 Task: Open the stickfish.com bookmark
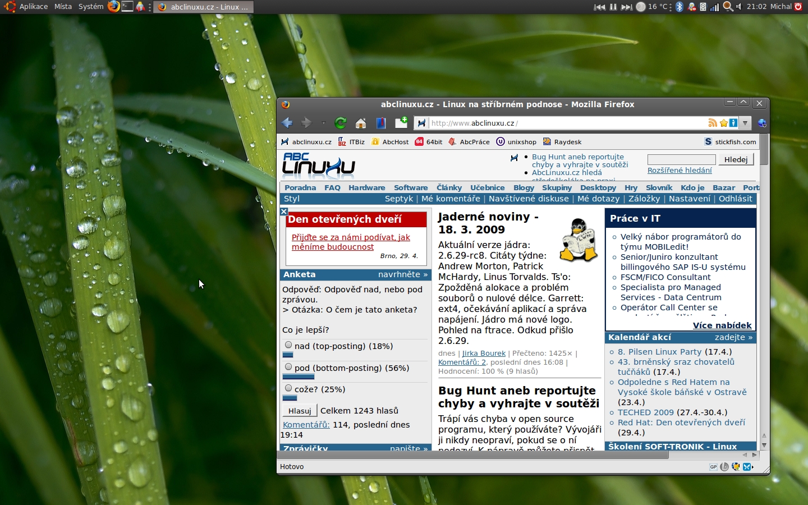tap(730, 142)
